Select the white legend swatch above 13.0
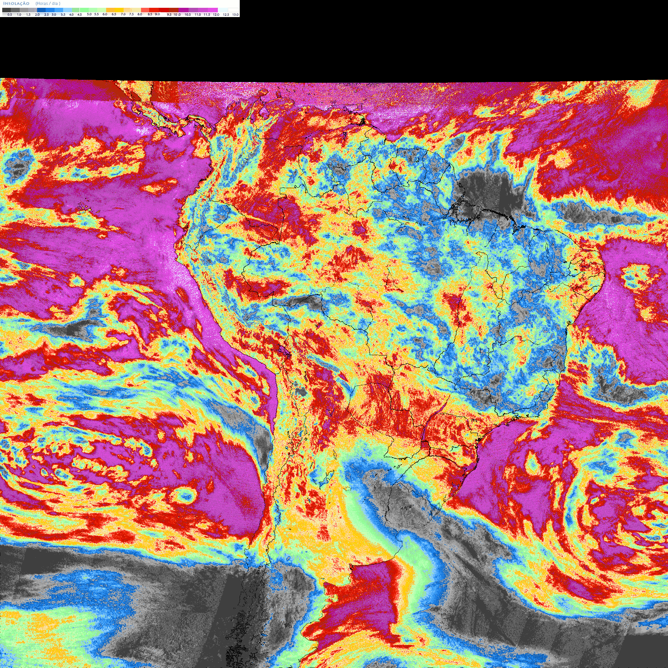 233,10
